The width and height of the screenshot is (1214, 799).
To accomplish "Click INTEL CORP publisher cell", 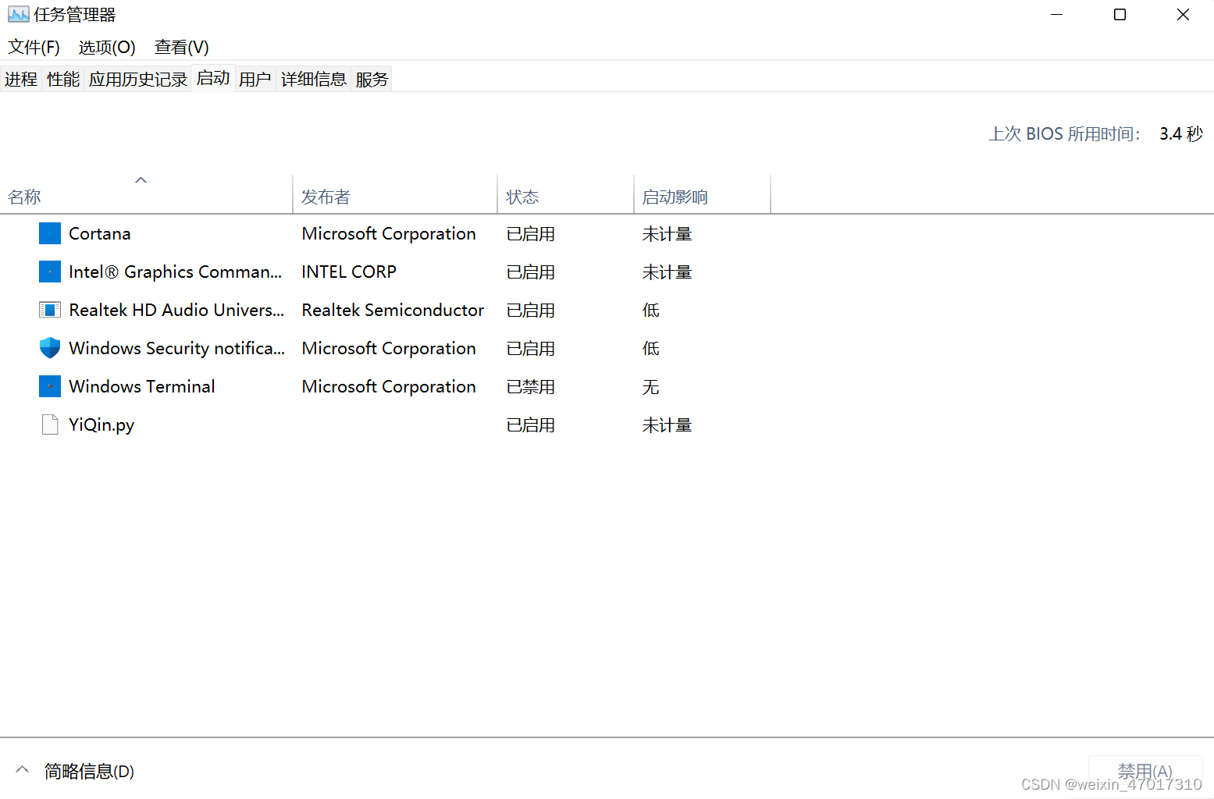I will tap(349, 272).
